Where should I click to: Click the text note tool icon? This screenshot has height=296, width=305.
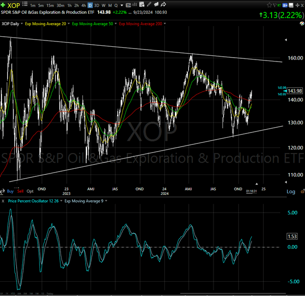[x=128, y=5]
